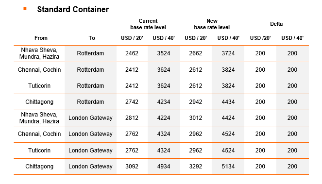Select the New base rate level header
This screenshot has width=322, height=184.
click(212, 24)
